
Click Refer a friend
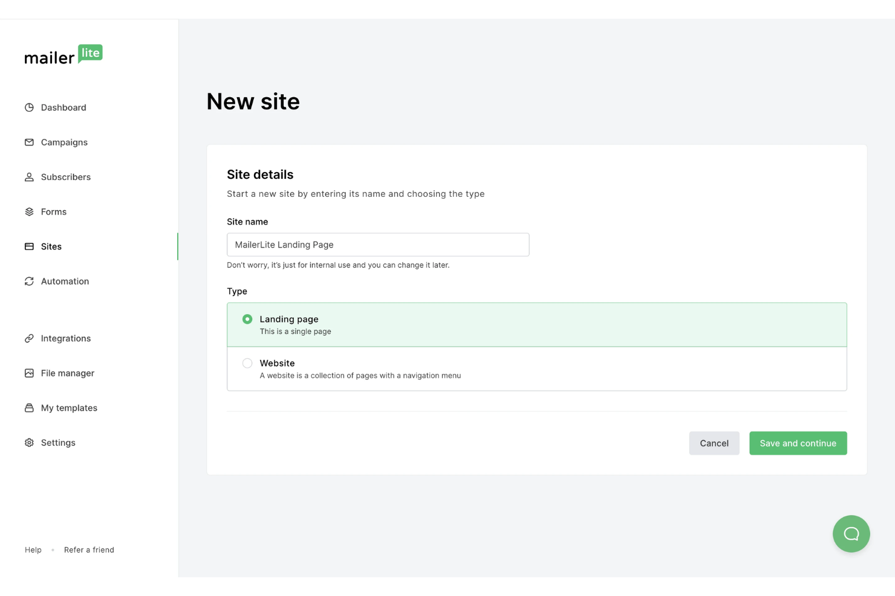coord(89,550)
